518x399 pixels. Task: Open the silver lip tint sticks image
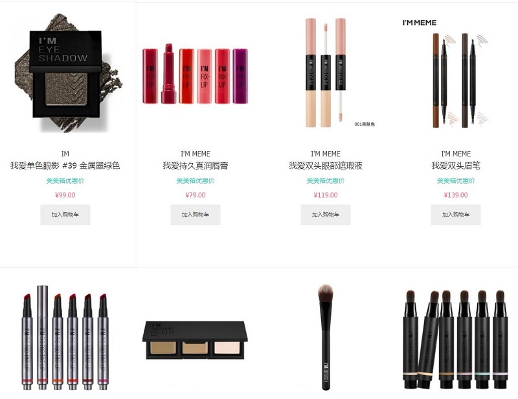(x=65, y=338)
